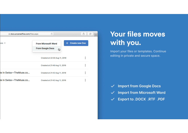Click the Create new Doc button
The image size is (188, 133).
click(x=76, y=43)
